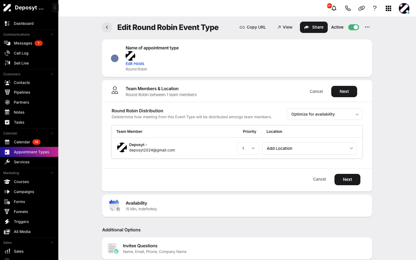
Task: Click the phone dialer icon
Action: [348, 8]
